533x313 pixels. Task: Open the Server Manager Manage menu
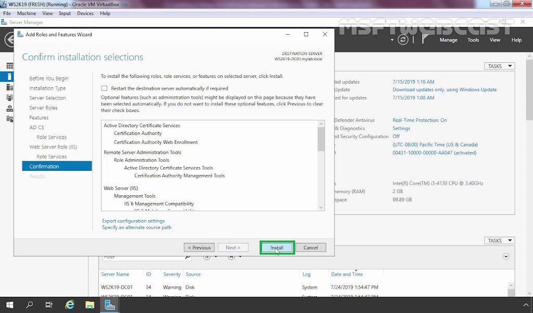pos(448,39)
